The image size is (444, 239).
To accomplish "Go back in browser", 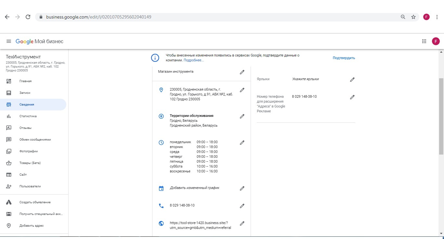I will tap(7, 17).
